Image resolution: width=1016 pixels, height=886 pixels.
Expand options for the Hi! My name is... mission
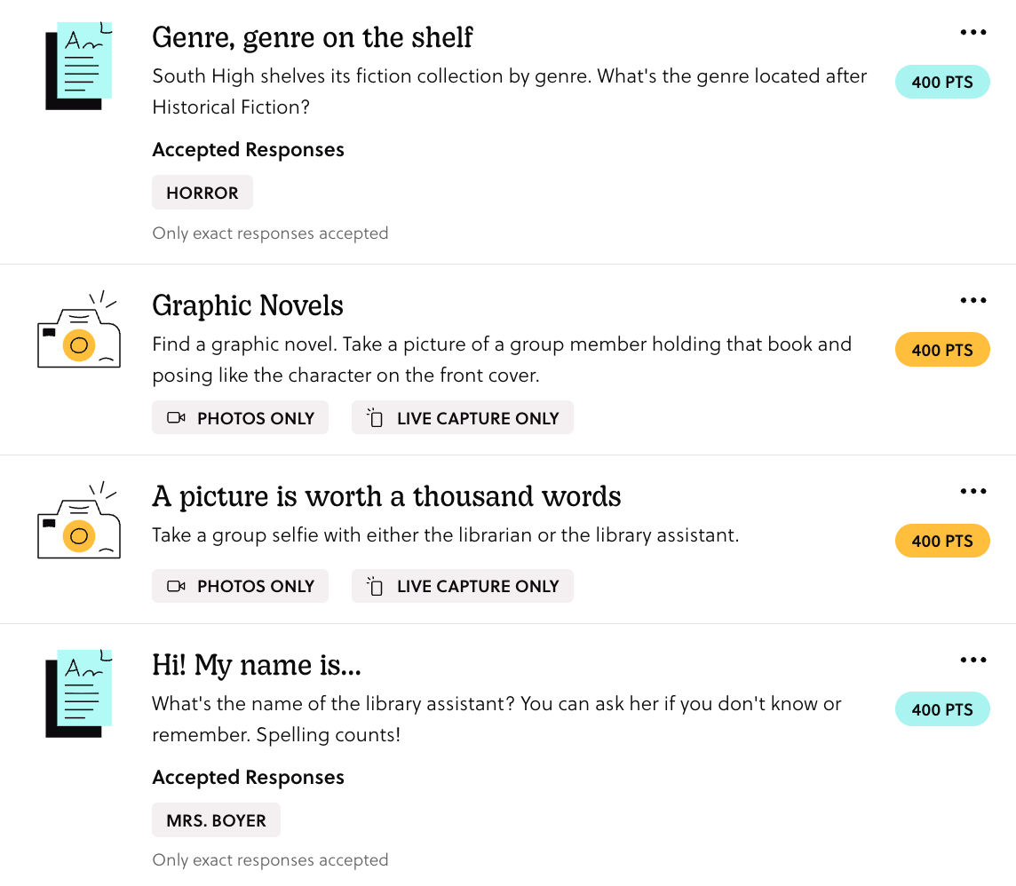pyautogui.click(x=973, y=659)
